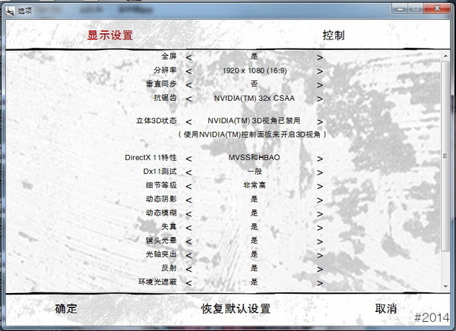The image size is (456, 331).
Task: Toggle 动态阴影 with its left arrow
Action: coord(188,200)
